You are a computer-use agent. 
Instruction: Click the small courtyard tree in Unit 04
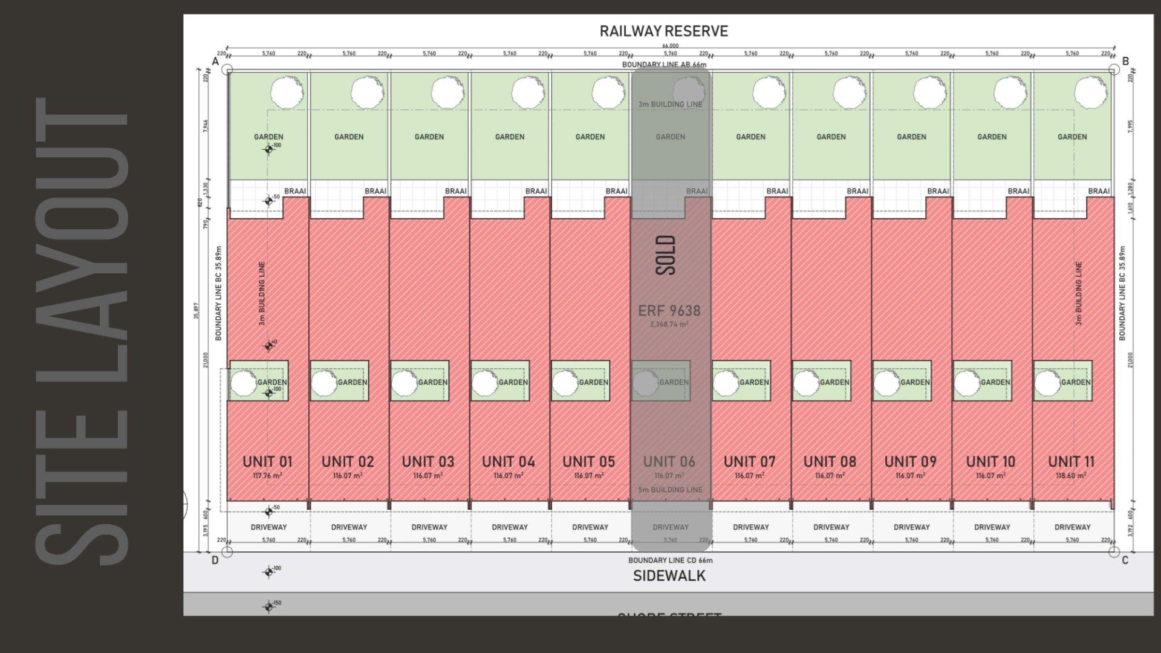(x=484, y=383)
